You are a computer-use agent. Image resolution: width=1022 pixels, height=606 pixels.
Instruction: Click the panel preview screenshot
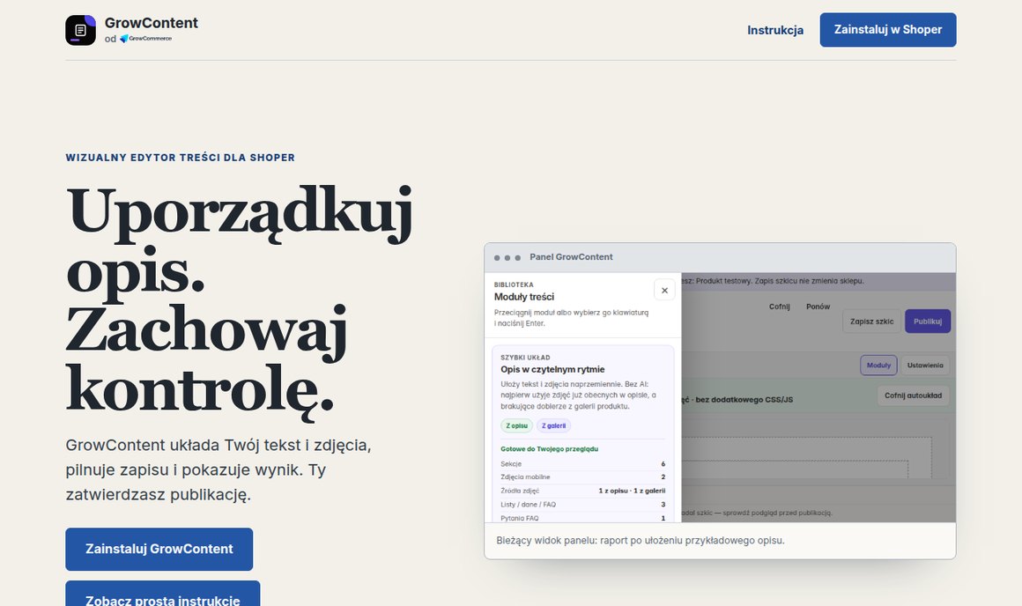click(x=720, y=397)
